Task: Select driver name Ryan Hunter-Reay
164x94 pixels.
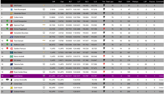Action: tap(20, 72)
